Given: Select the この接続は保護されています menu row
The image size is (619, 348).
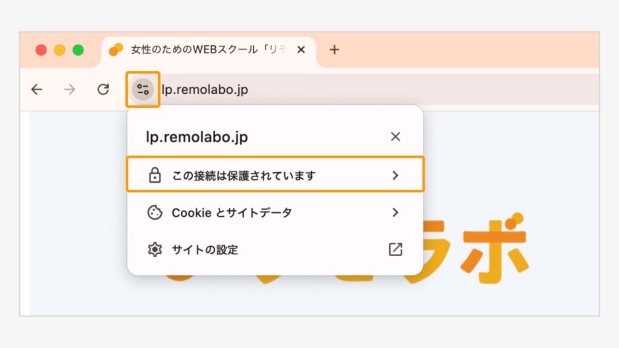Looking at the screenshot, I should [x=275, y=175].
